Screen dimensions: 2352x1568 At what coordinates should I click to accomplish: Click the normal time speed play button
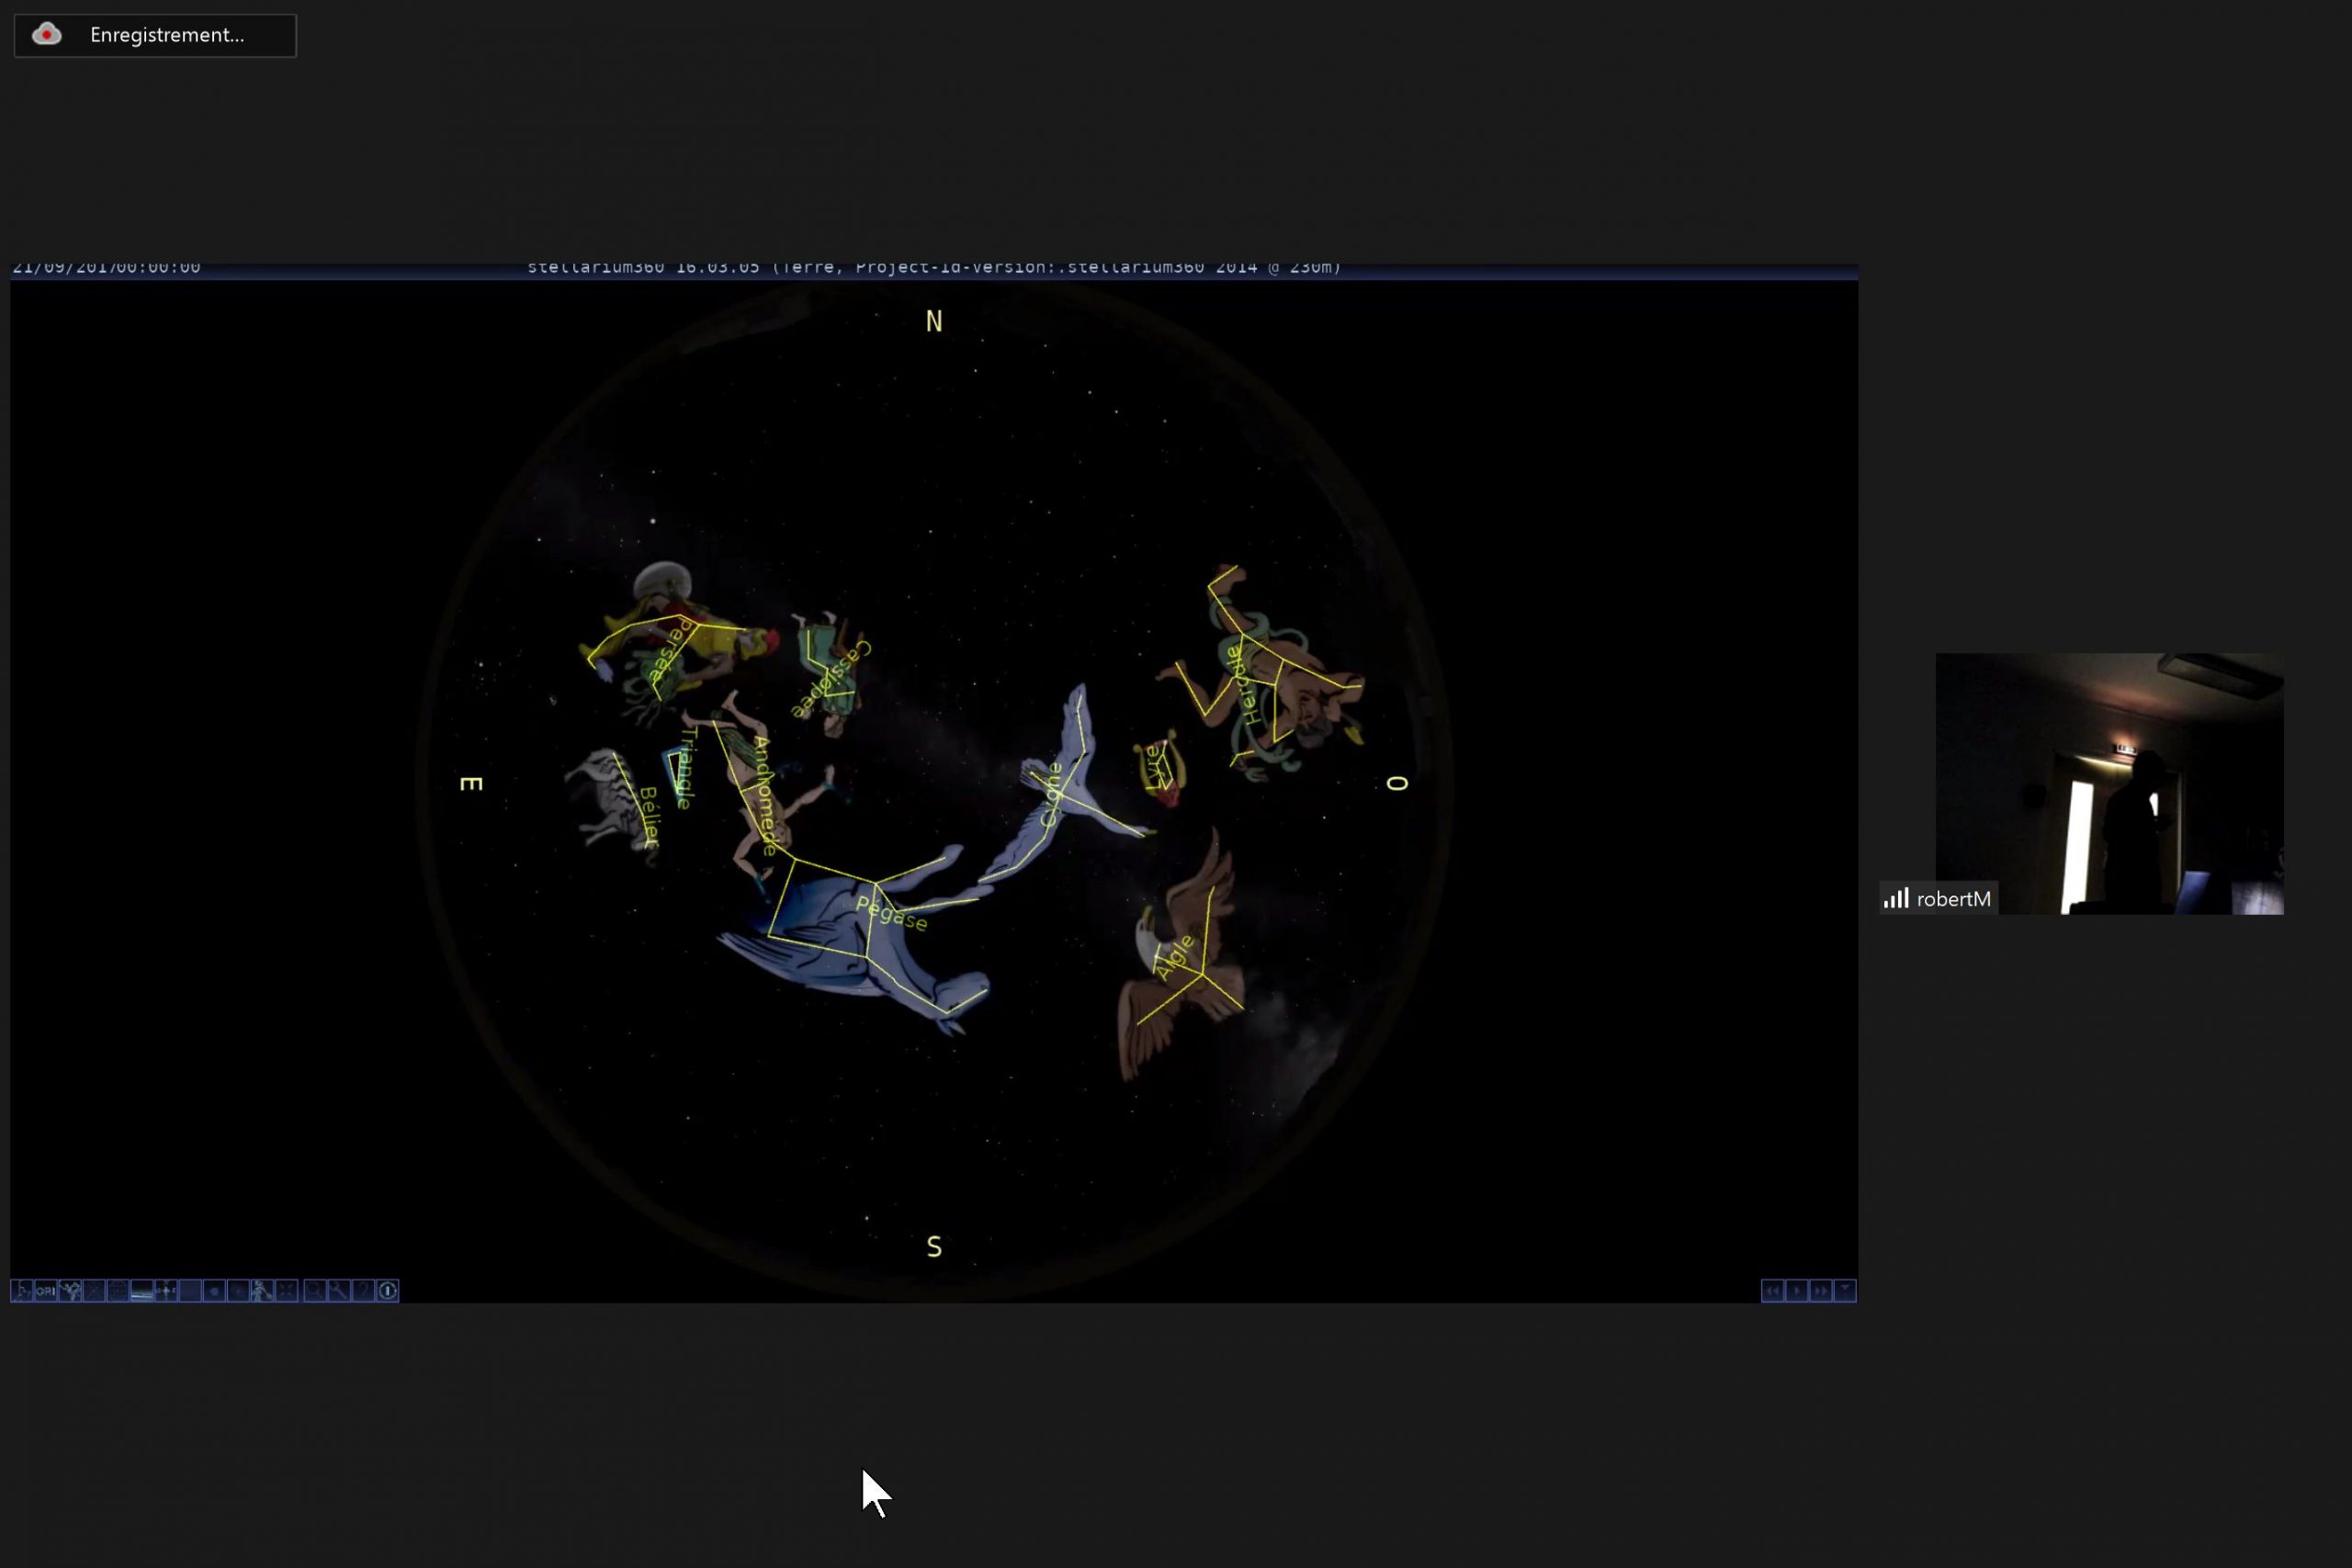1797,1291
